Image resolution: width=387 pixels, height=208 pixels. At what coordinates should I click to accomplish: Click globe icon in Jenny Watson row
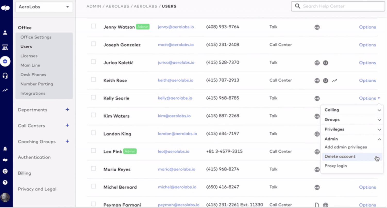(317, 27)
